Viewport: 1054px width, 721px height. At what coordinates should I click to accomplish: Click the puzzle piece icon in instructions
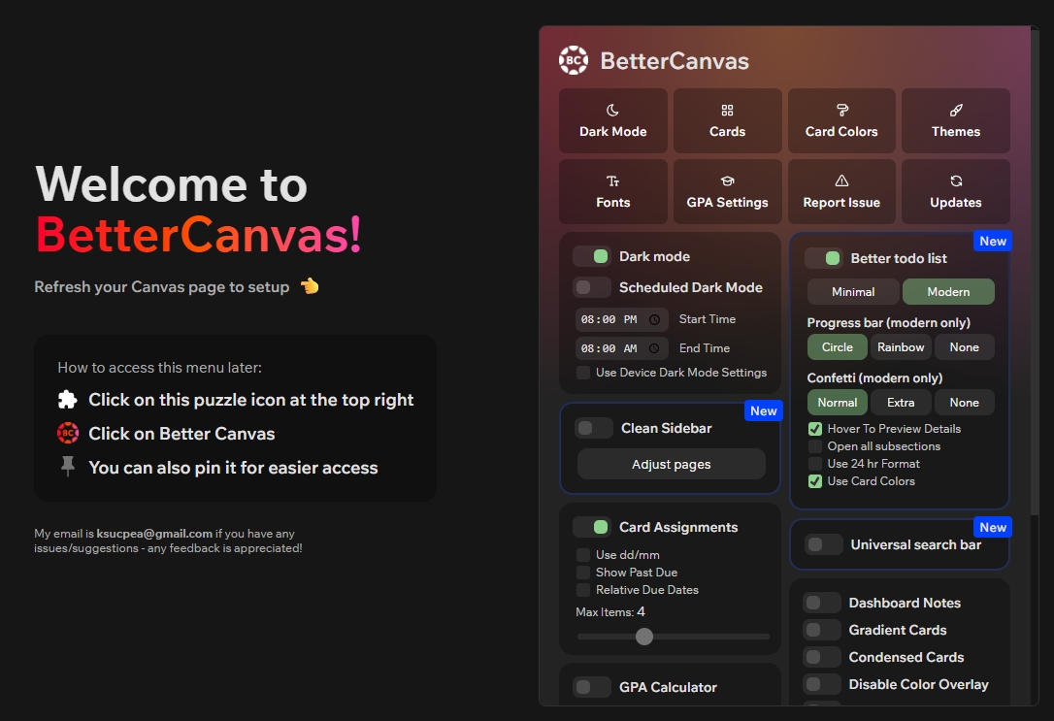pyautogui.click(x=67, y=400)
